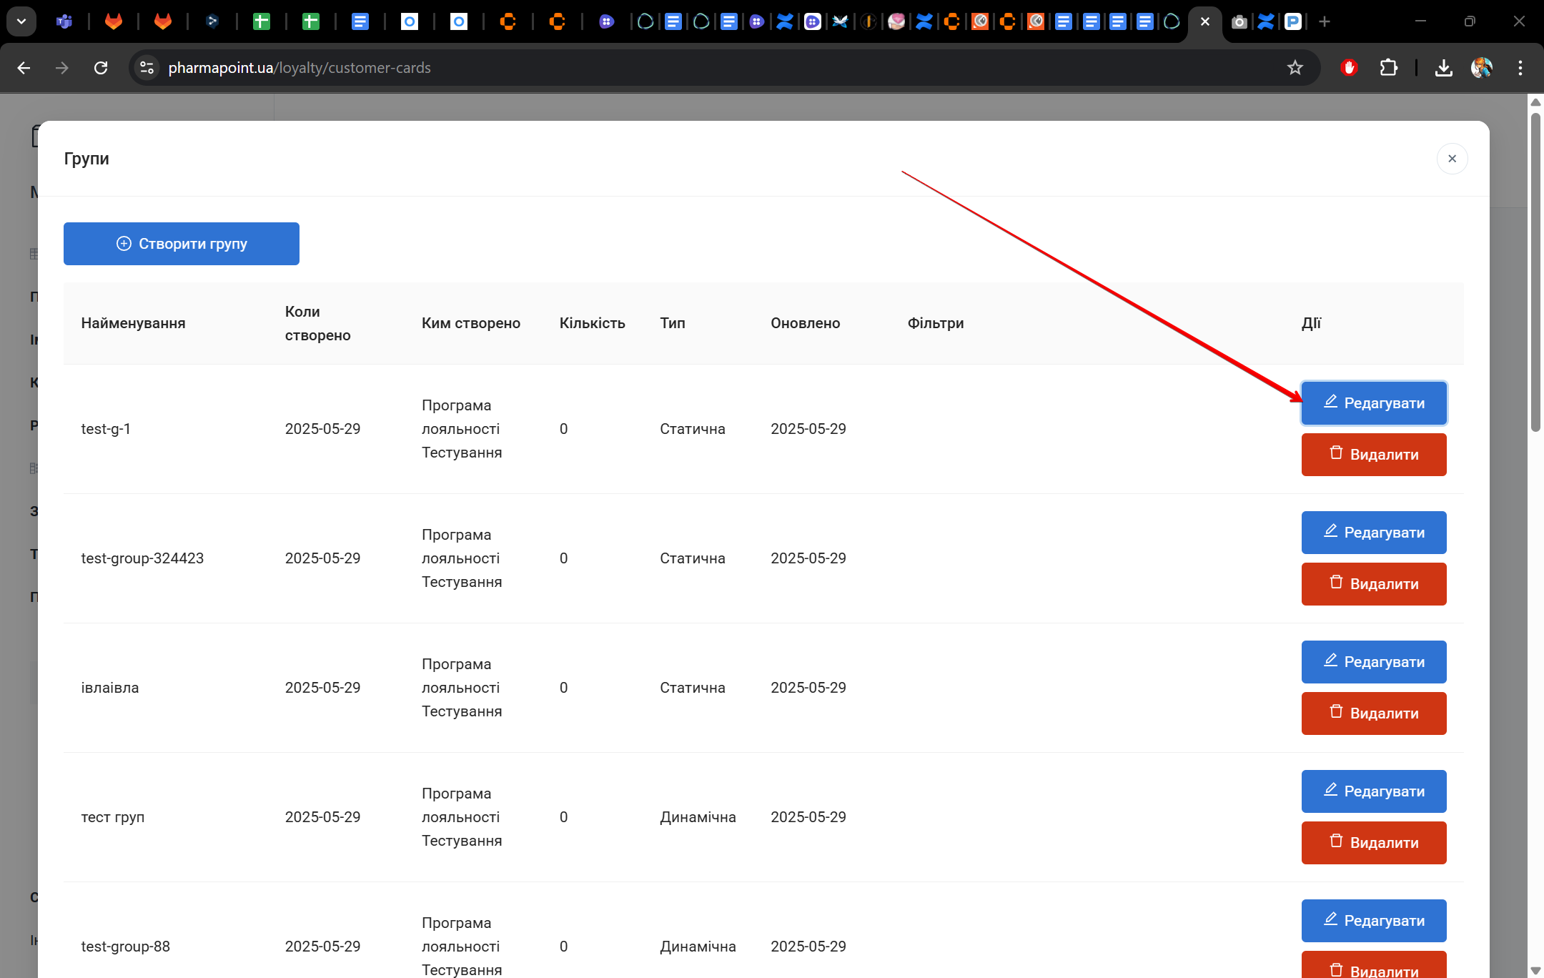The image size is (1544, 978).
Task: Open the red ad blocker extension icon
Action: click(1349, 68)
